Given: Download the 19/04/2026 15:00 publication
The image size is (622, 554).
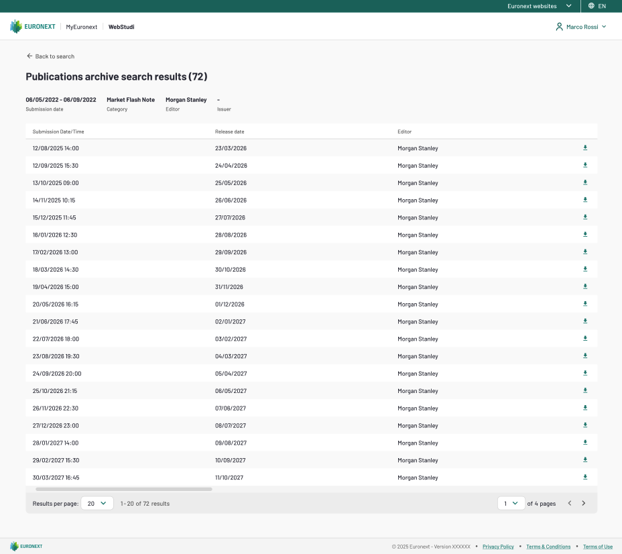Looking at the screenshot, I should [x=585, y=286].
